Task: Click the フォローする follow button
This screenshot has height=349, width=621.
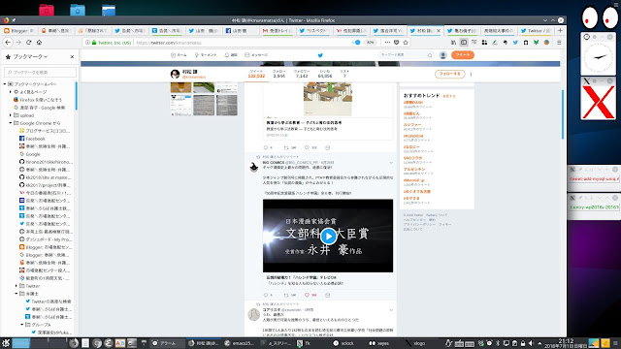Action: click(450, 74)
